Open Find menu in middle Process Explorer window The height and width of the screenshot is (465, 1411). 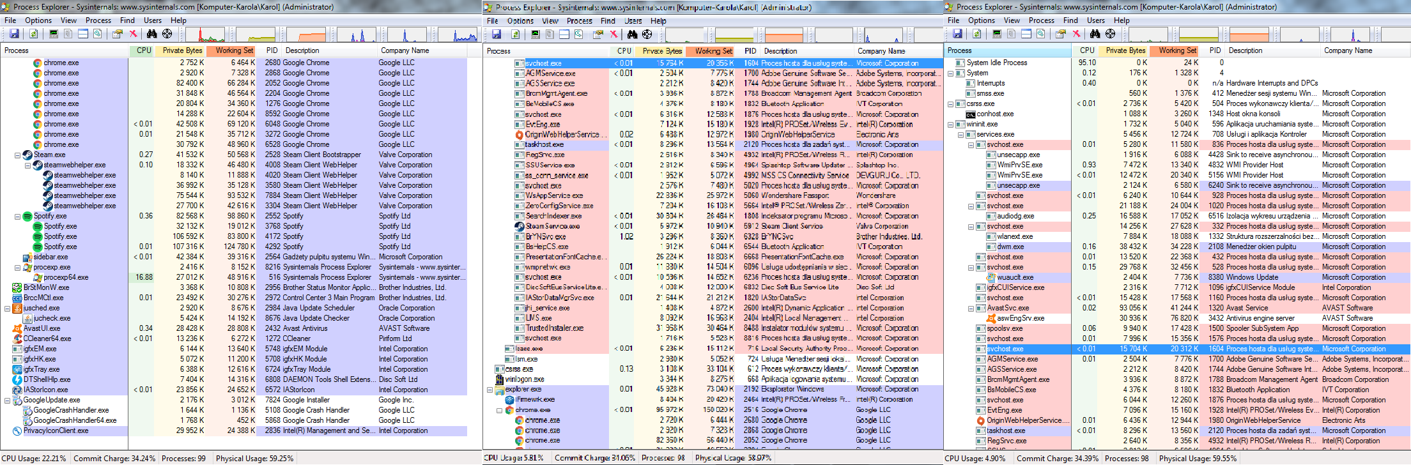[608, 21]
